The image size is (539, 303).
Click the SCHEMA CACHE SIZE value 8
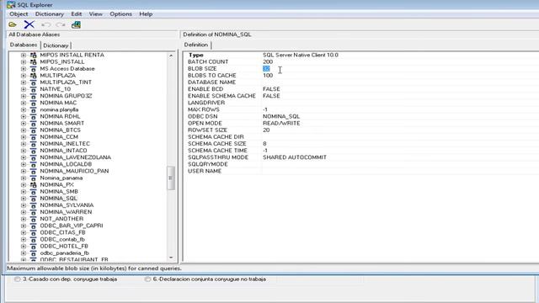tap(264, 144)
